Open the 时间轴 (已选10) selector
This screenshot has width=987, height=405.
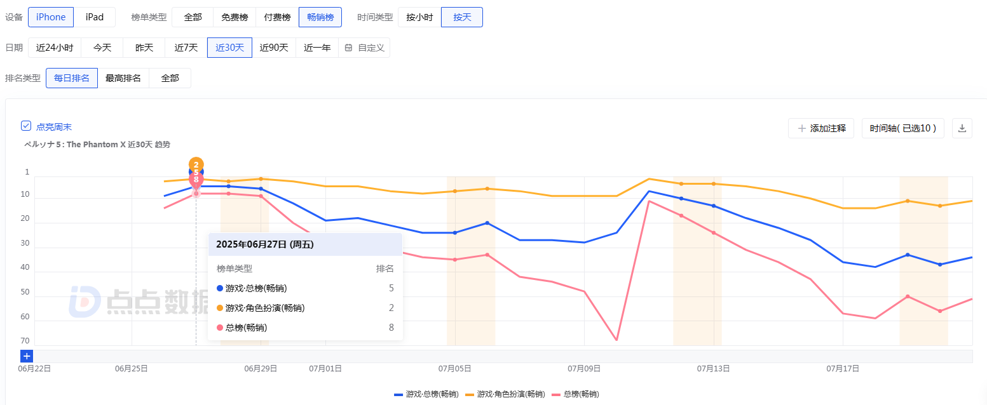(x=902, y=128)
